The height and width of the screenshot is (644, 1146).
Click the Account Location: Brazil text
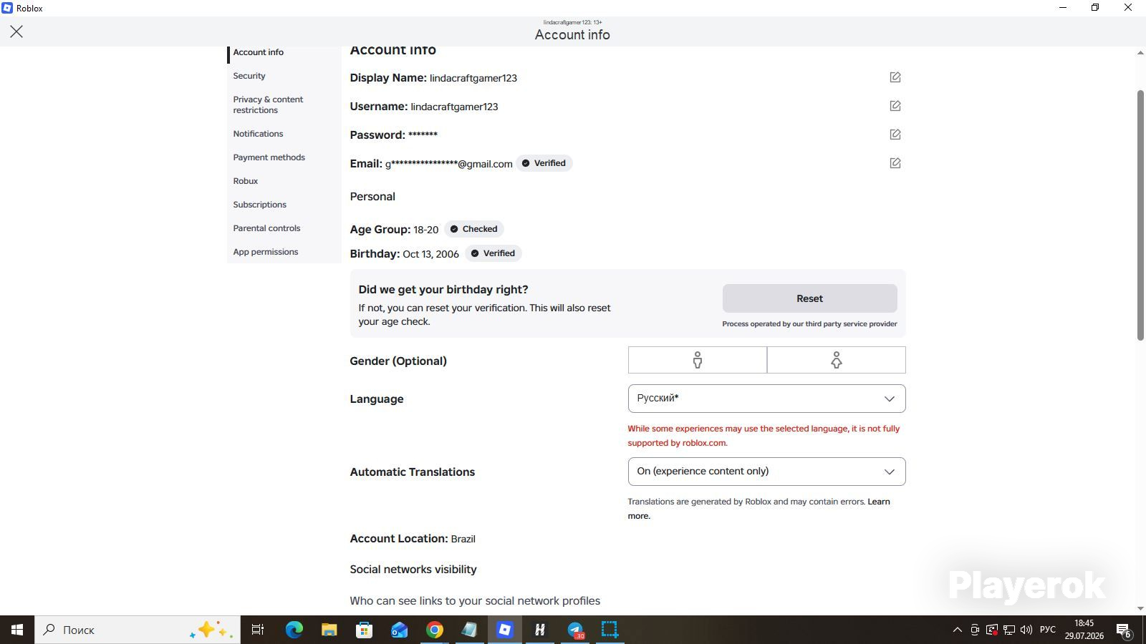click(413, 539)
